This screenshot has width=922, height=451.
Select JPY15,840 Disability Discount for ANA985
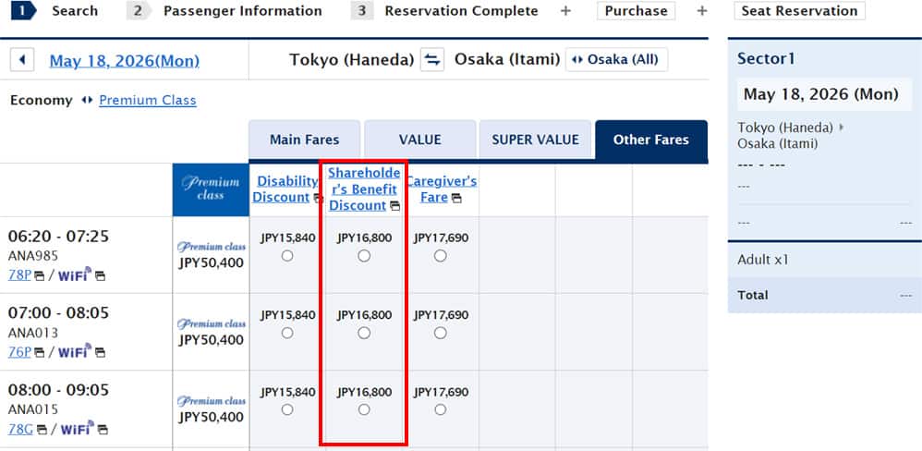(287, 256)
